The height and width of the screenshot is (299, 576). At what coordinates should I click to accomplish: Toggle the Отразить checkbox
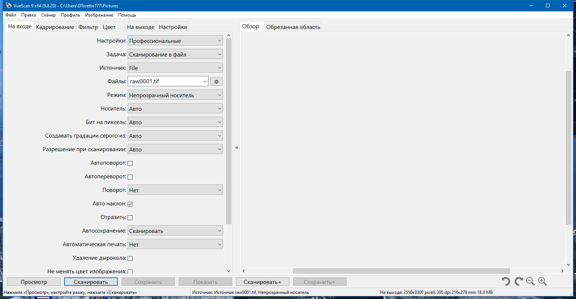point(130,218)
